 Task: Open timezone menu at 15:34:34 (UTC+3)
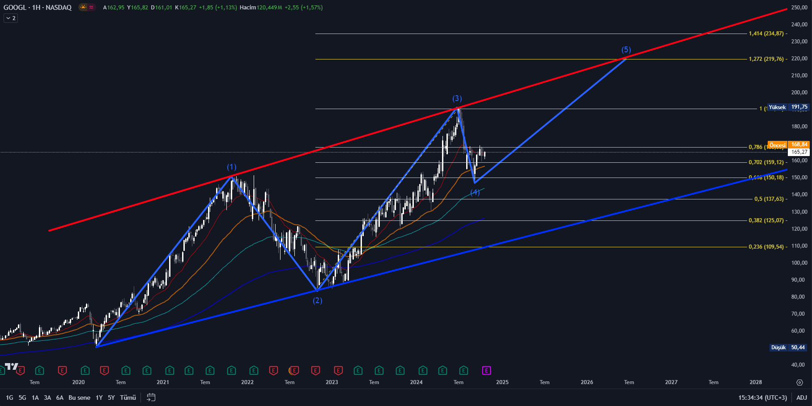point(762,398)
